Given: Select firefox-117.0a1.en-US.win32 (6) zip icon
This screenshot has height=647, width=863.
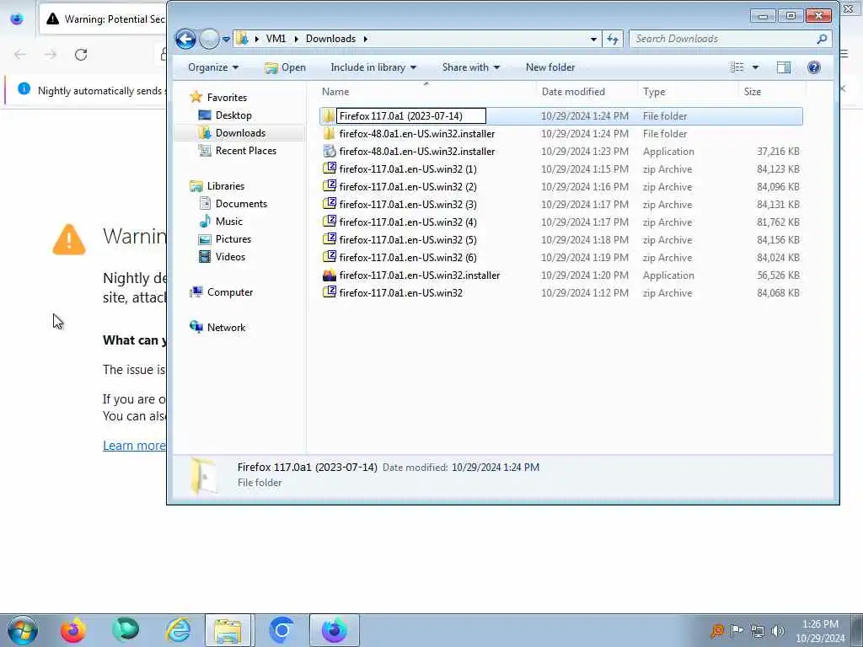Looking at the screenshot, I should click(x=330, y=256).
